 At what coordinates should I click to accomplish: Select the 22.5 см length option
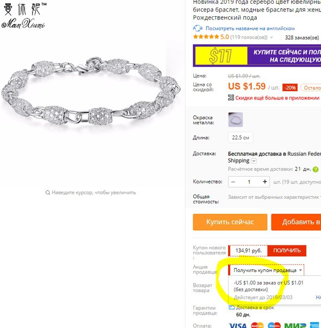point(240,137)
